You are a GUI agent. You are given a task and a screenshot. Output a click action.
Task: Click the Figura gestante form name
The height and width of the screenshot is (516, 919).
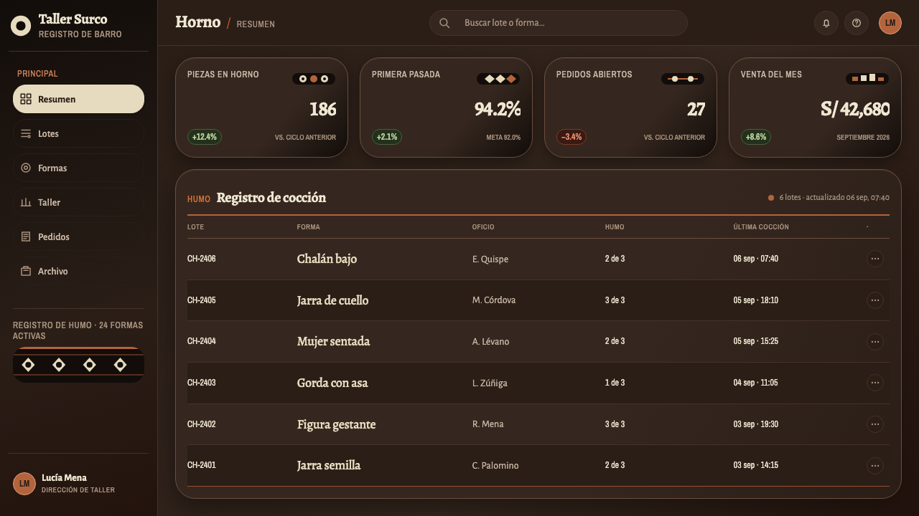pos(336,424)
